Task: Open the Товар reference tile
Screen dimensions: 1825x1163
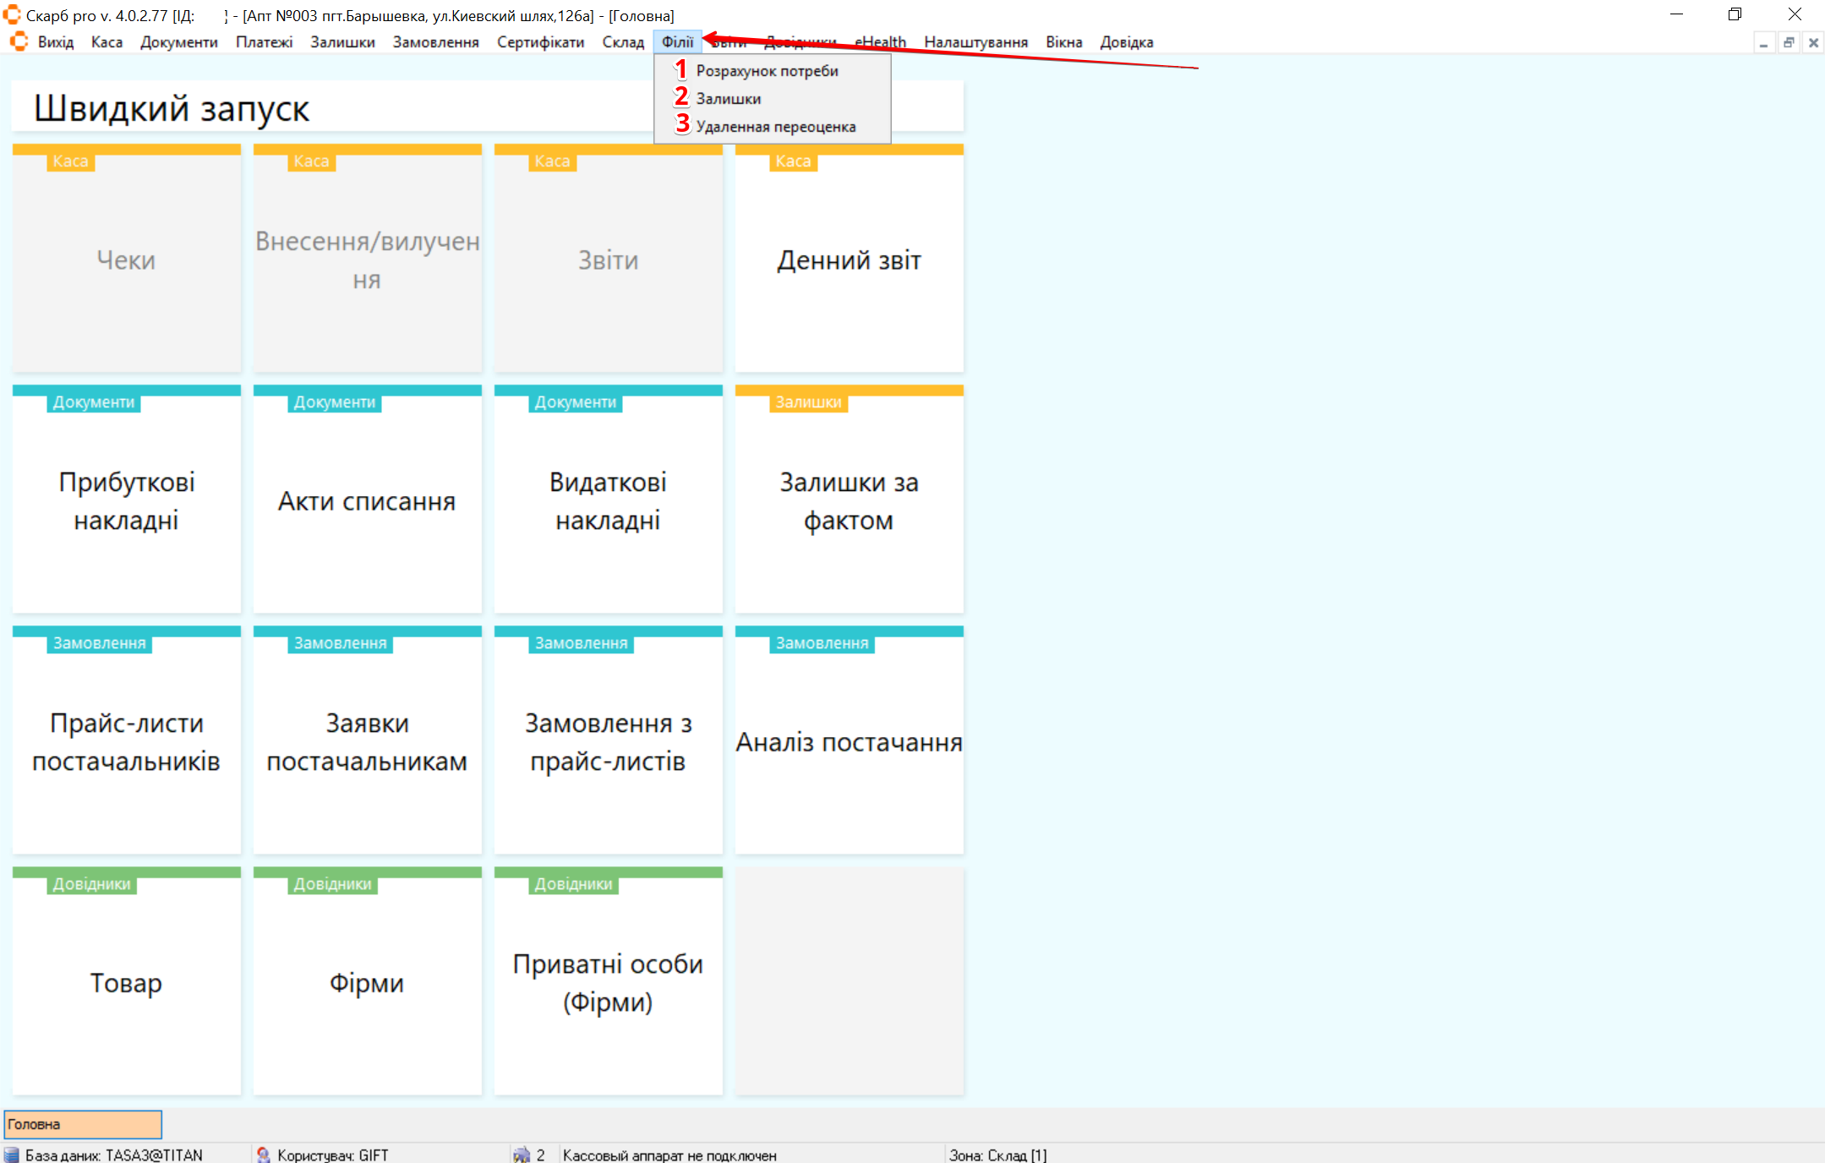Action: pos(127,983)
